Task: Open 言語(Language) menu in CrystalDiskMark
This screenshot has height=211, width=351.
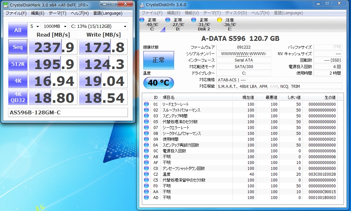Action: (x=108, y=13)
